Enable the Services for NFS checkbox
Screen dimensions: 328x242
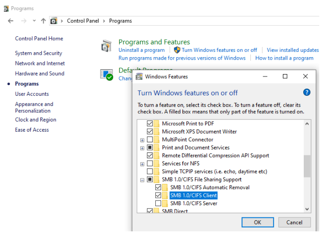[150, 163]
